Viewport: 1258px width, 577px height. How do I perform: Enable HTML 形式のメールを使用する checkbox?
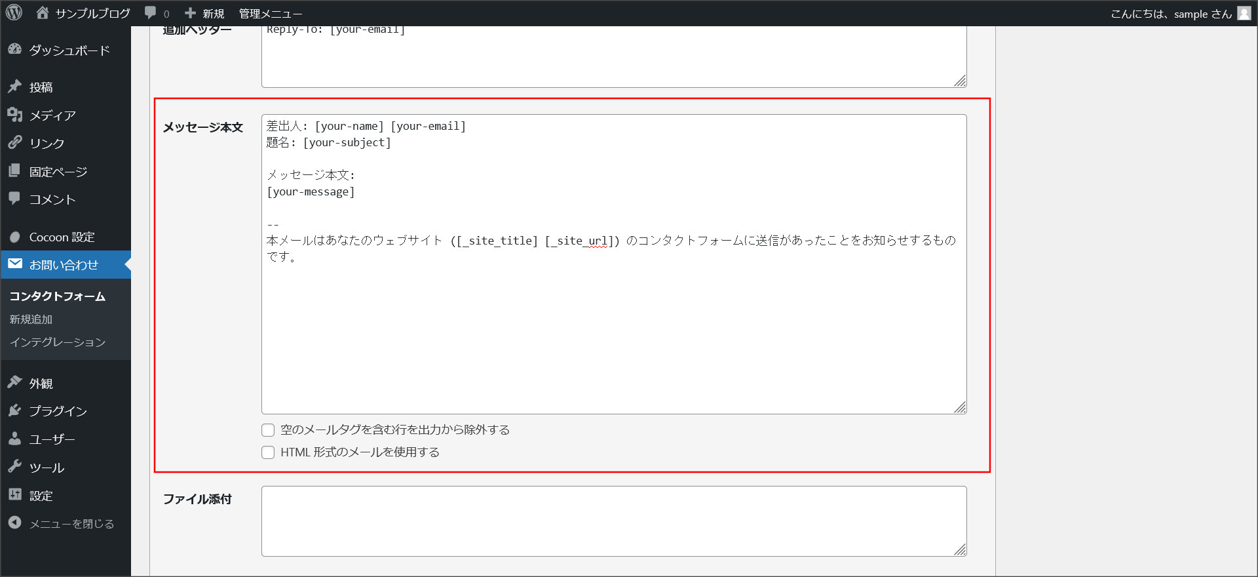(268, 452)
